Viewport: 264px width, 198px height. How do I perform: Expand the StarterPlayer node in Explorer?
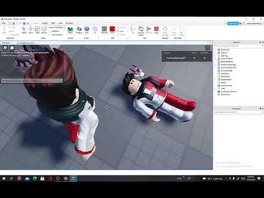(x=216, y=80)
